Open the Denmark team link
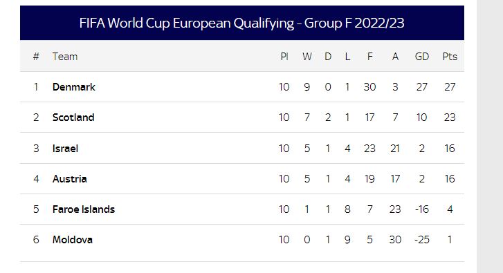Image resolution: width=503 pixels, height=273 pixels. 74,87
